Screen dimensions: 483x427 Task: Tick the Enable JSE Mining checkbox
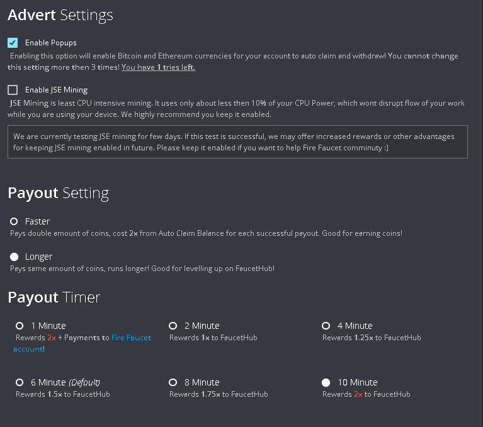13,90
